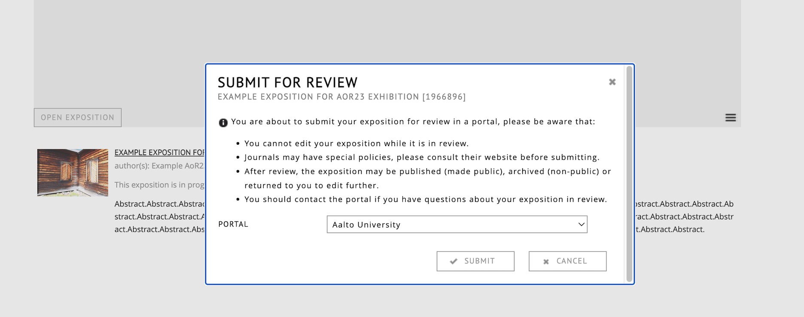The height and width of the screenshot is (317, 804).
Task: Open the Example Exposition title link
Action: point(159,153)
